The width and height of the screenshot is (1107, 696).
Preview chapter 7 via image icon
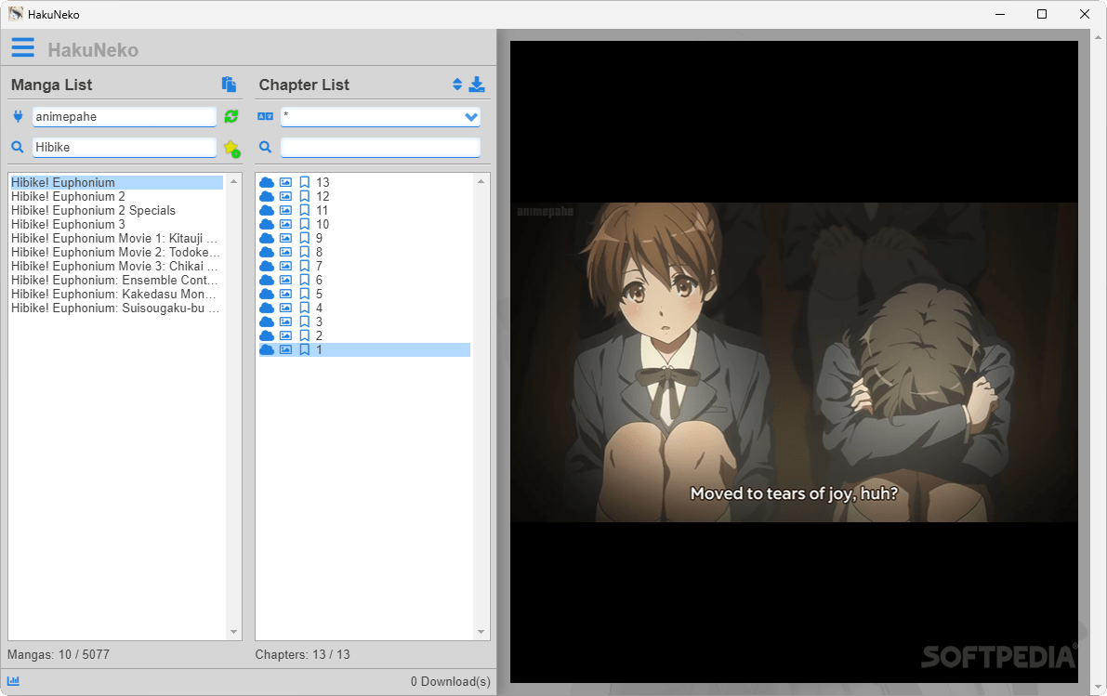(x=285, y=266)
